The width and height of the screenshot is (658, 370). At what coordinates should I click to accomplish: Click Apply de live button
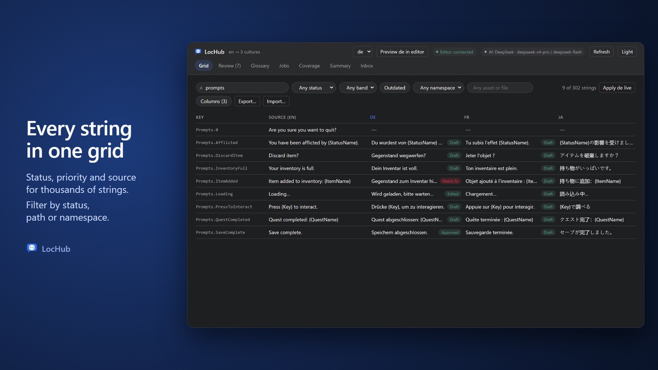pyautogui.click(x=617, y=88)
